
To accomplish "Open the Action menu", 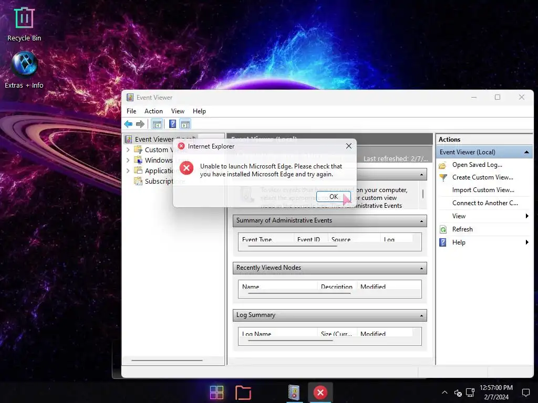I will pyautogui.click(x=153, y=111).
